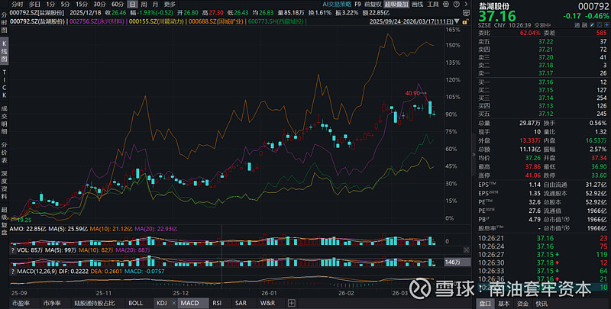Close the KDJ indicator tab
The width and height of the screenshot is (611, 309).
[173, 303]
